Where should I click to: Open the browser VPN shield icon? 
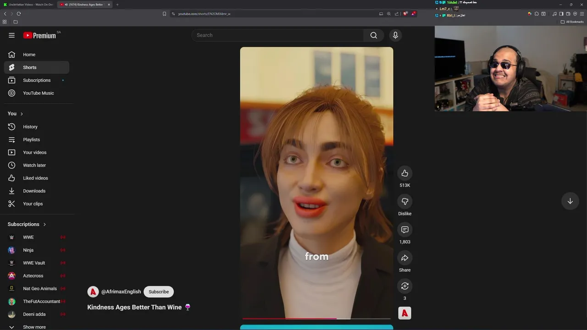click(575, 14)
